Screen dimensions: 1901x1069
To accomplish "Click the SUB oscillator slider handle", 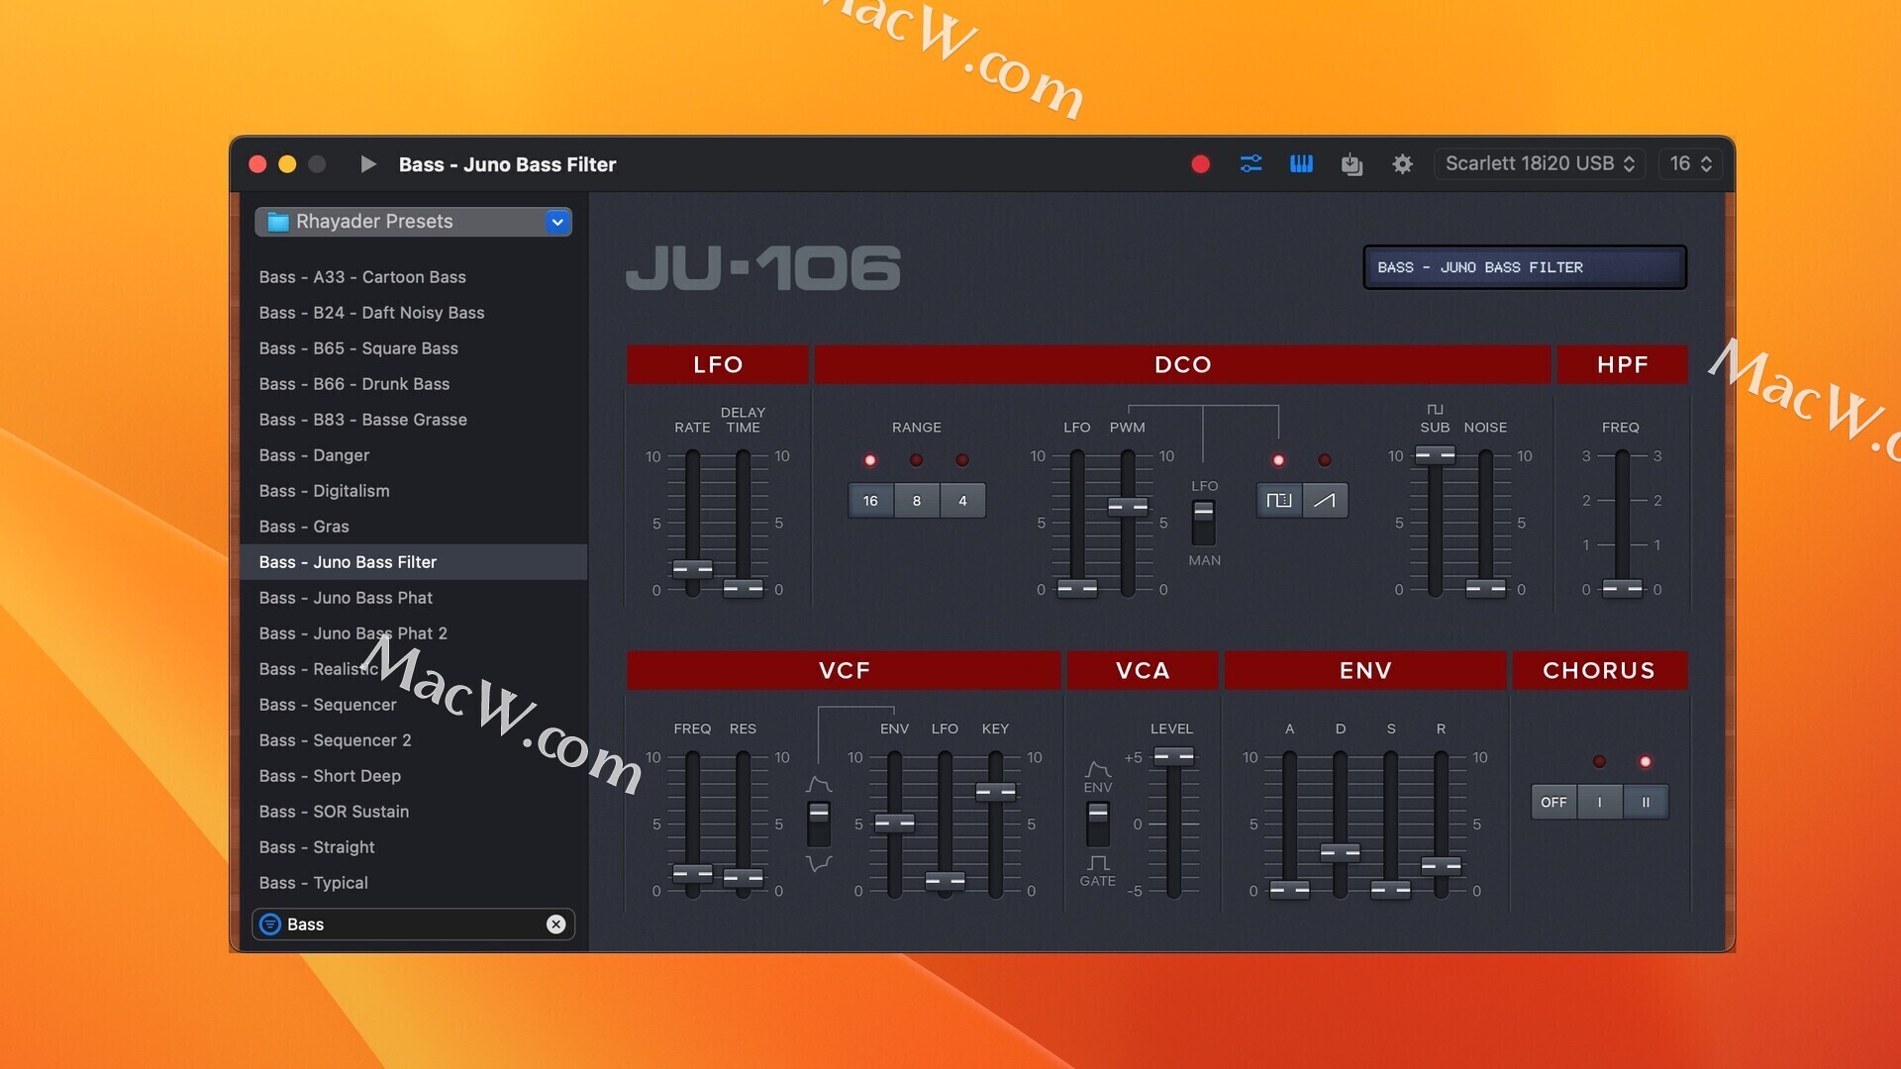I will (x=1435, y=455).
